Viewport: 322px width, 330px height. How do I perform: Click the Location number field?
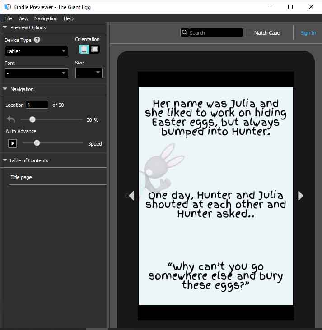[x=37, y=105]
